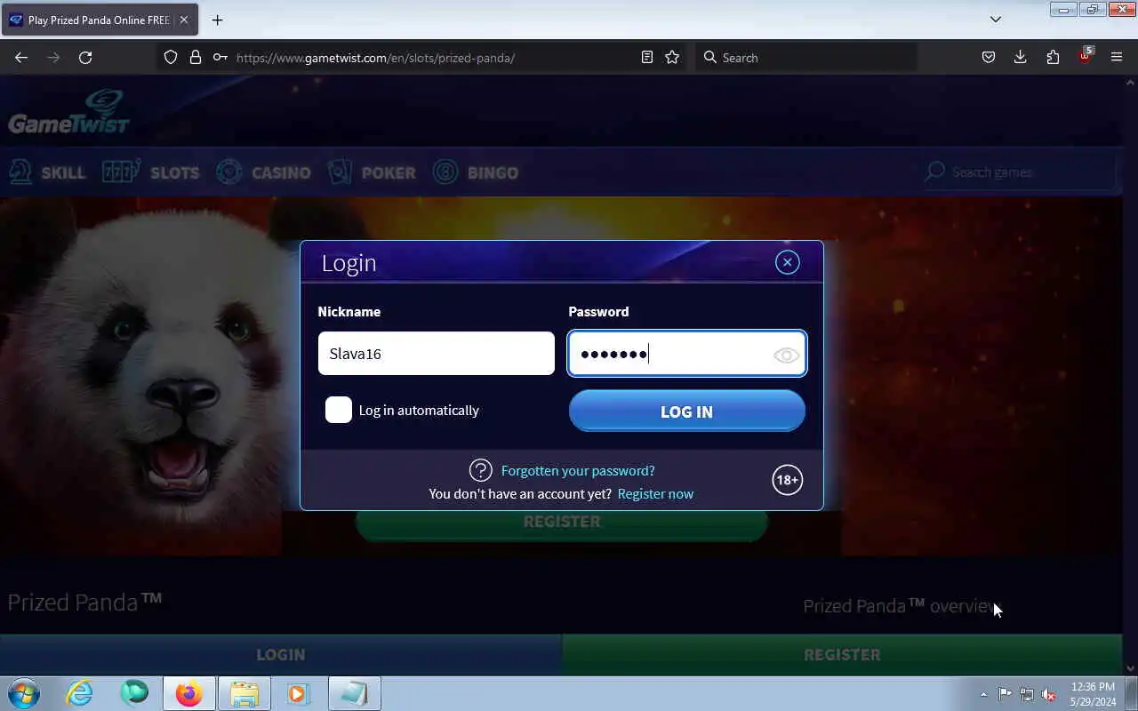Open the Windows Start menu
1138x711 pixels.
(x=23, y=693)
